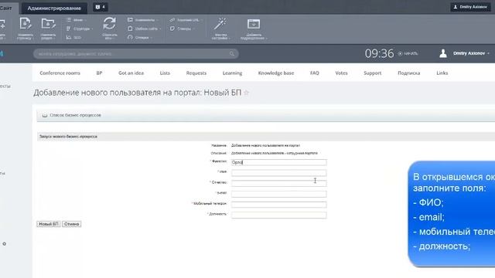Open the notifications counter showing 4

point(101,7)
